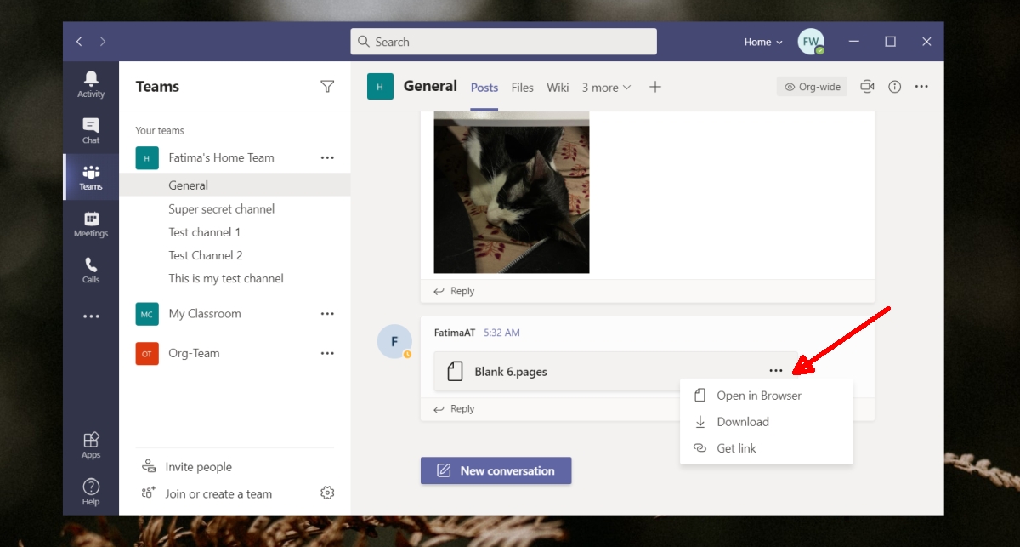Select the General channel

click(235, 185)
